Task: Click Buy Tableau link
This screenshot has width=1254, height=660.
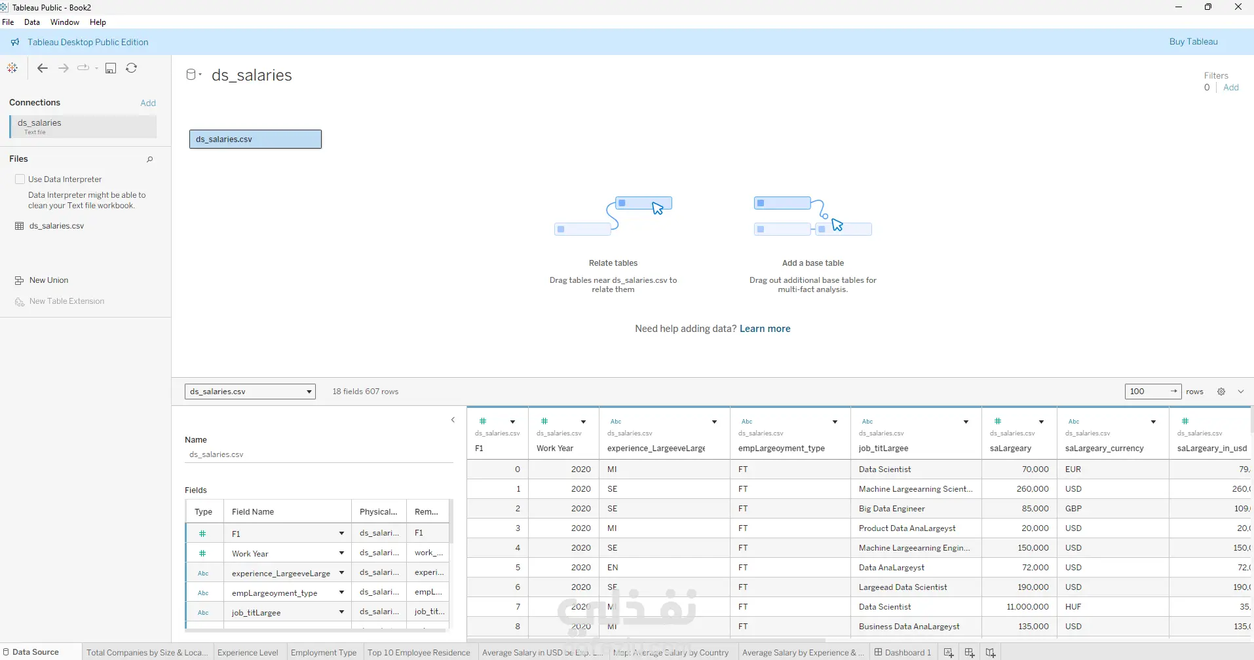Action: [1194, 42]
